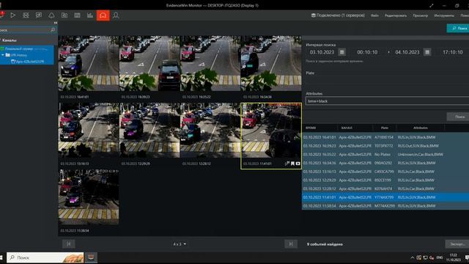Click the Каналы panel header
Image resolution: width=469 pixels, height=264 pixels.
10,40
